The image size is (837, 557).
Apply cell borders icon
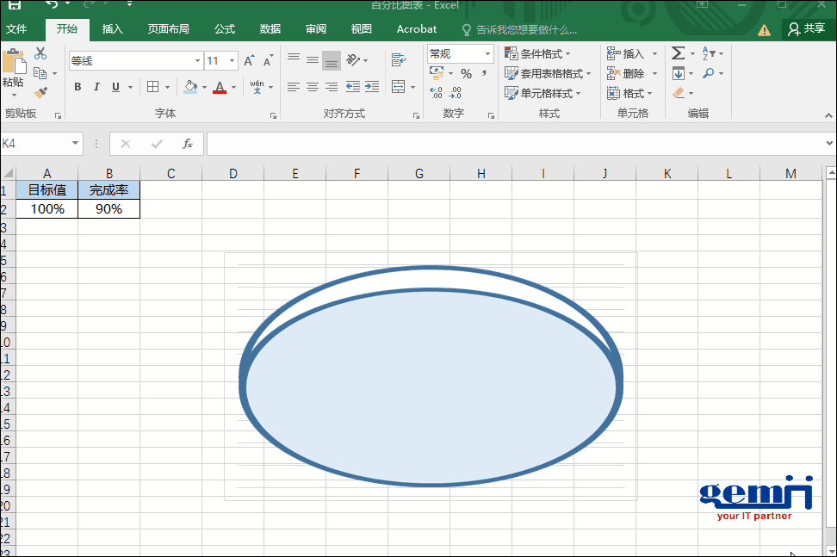click(x=152, y=87)
